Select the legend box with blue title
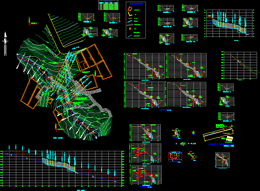 [x=136, y=20]
